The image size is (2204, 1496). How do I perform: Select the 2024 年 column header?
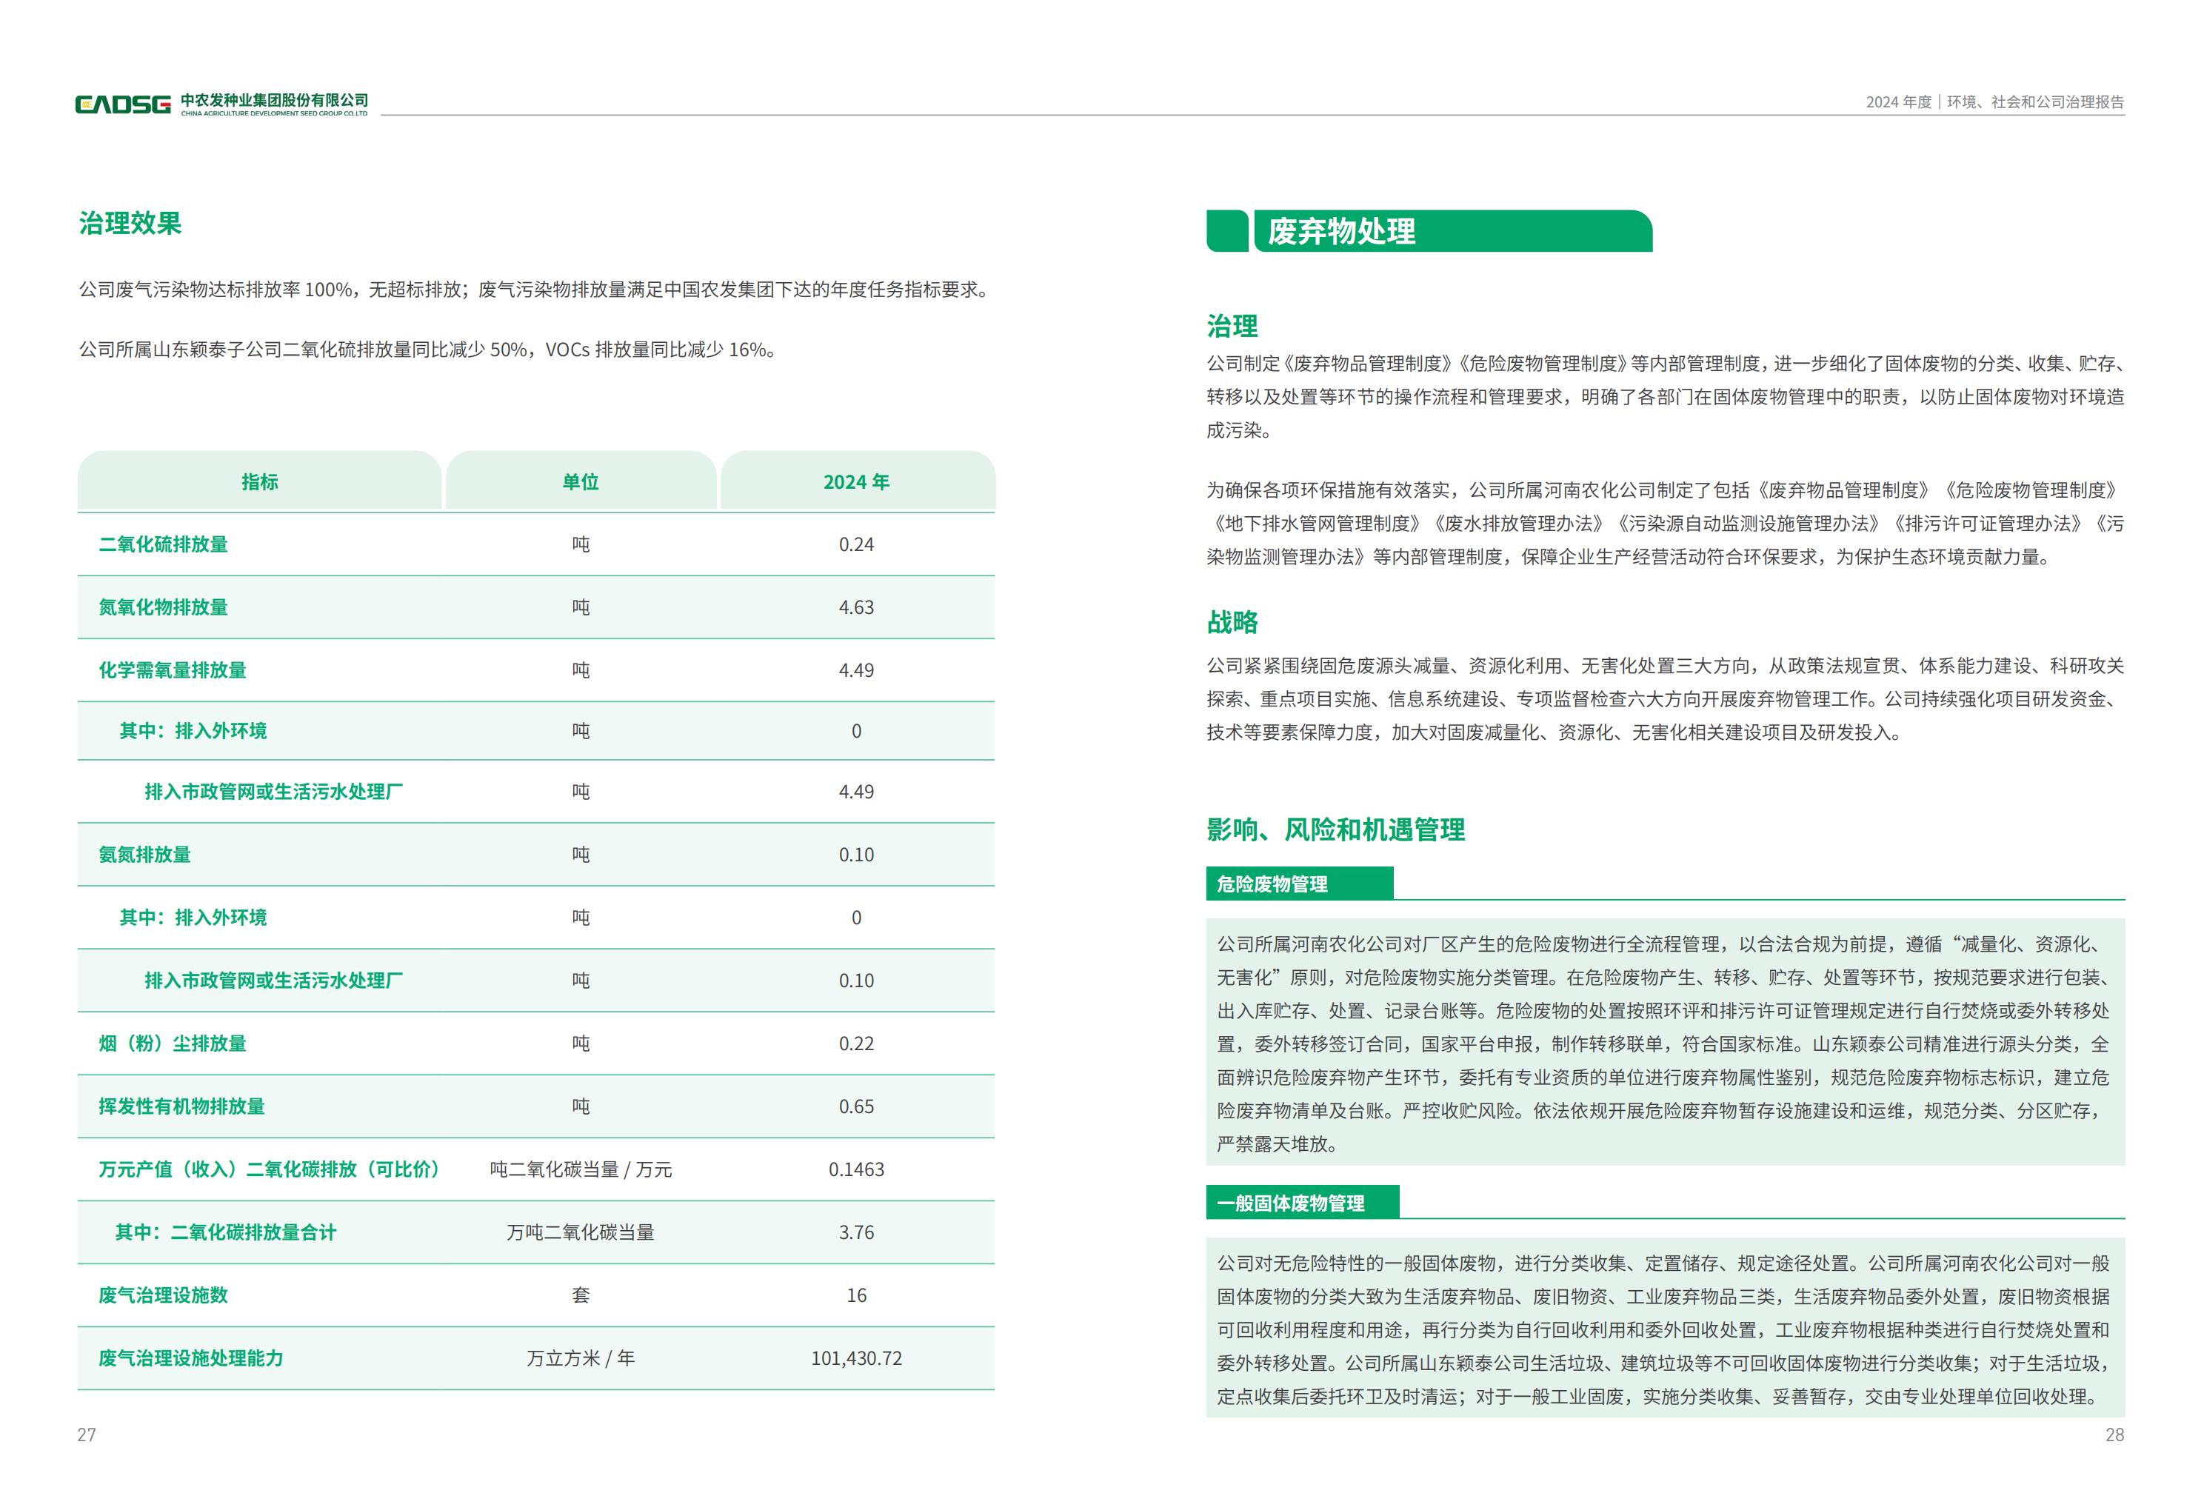[858, 482]
